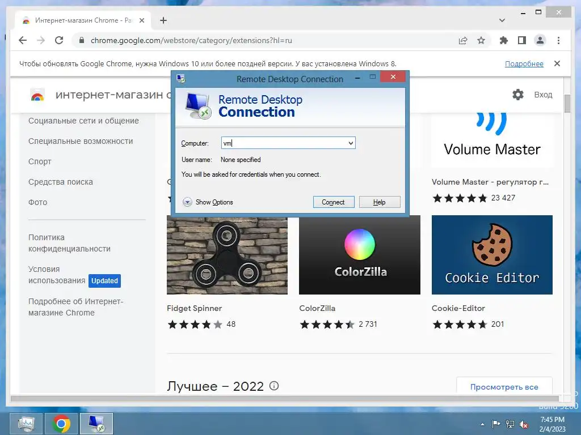Click Volume Master rating 23 427
This screenshot has width=581, height=435.
click(x=474, y=198)
